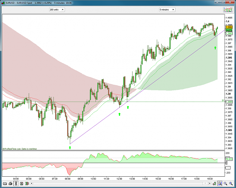Viewport: 236px width, 188px height.
Task: Click the scrollbar right arrow button
Action: click(x=210, y=183)
